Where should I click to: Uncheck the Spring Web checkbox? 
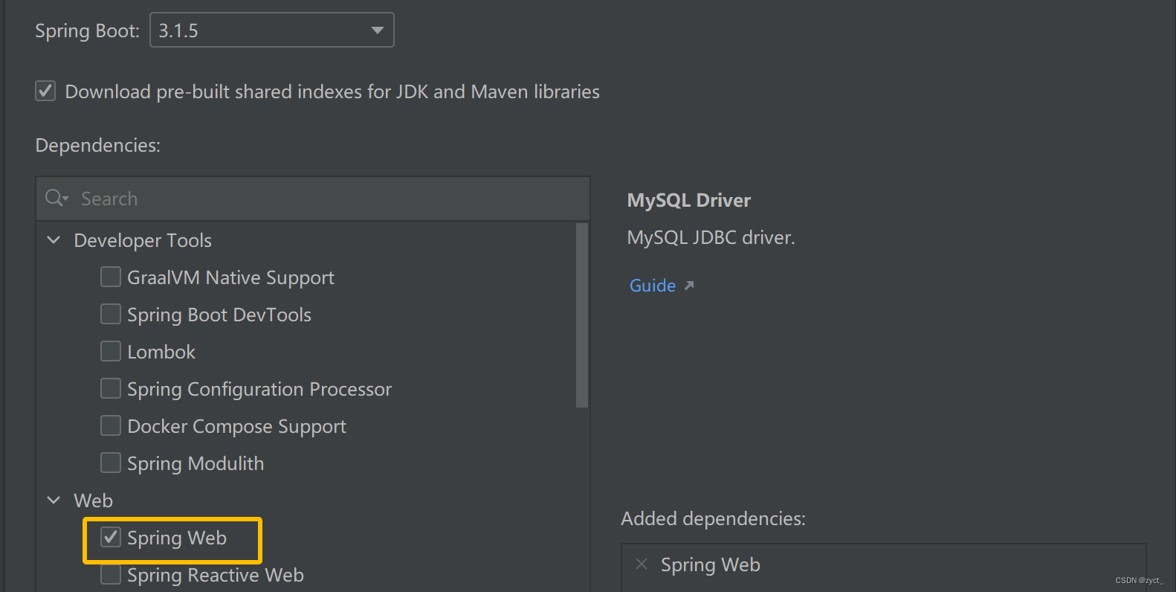tap(111, 538)
